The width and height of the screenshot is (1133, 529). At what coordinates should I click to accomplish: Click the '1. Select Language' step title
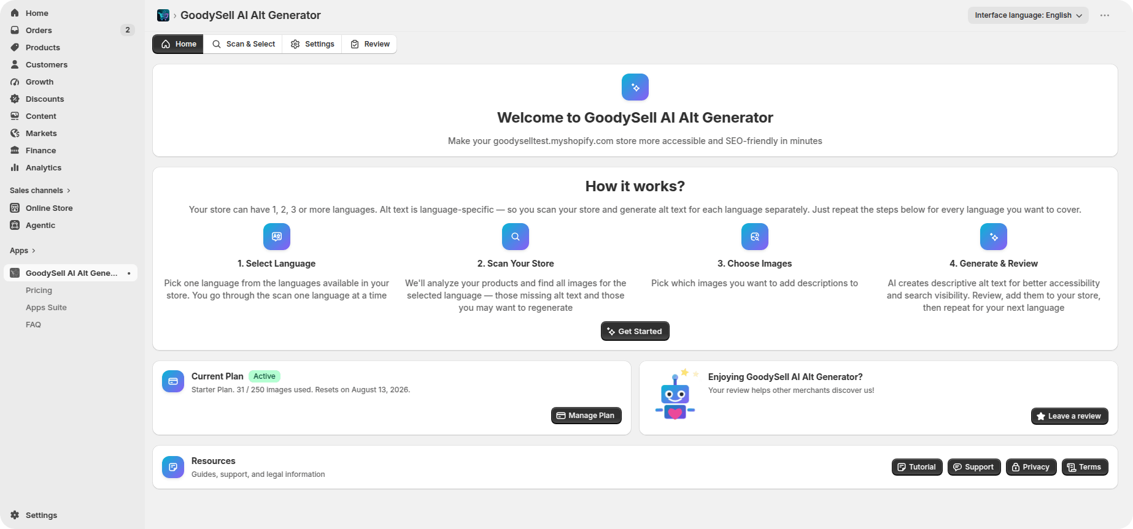(277, 264)
